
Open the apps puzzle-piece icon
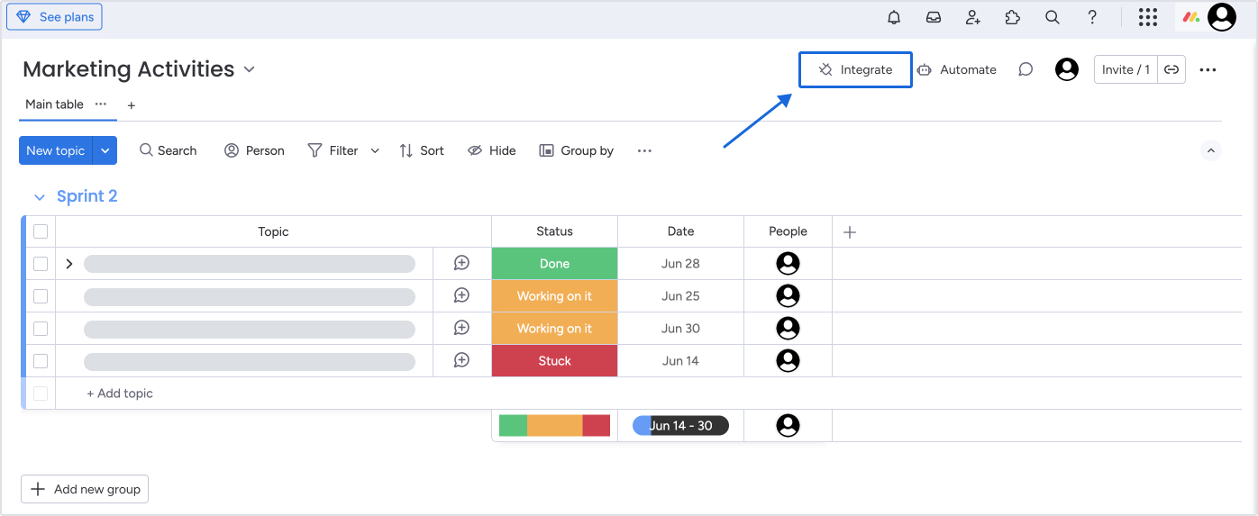pos(1012,17)
